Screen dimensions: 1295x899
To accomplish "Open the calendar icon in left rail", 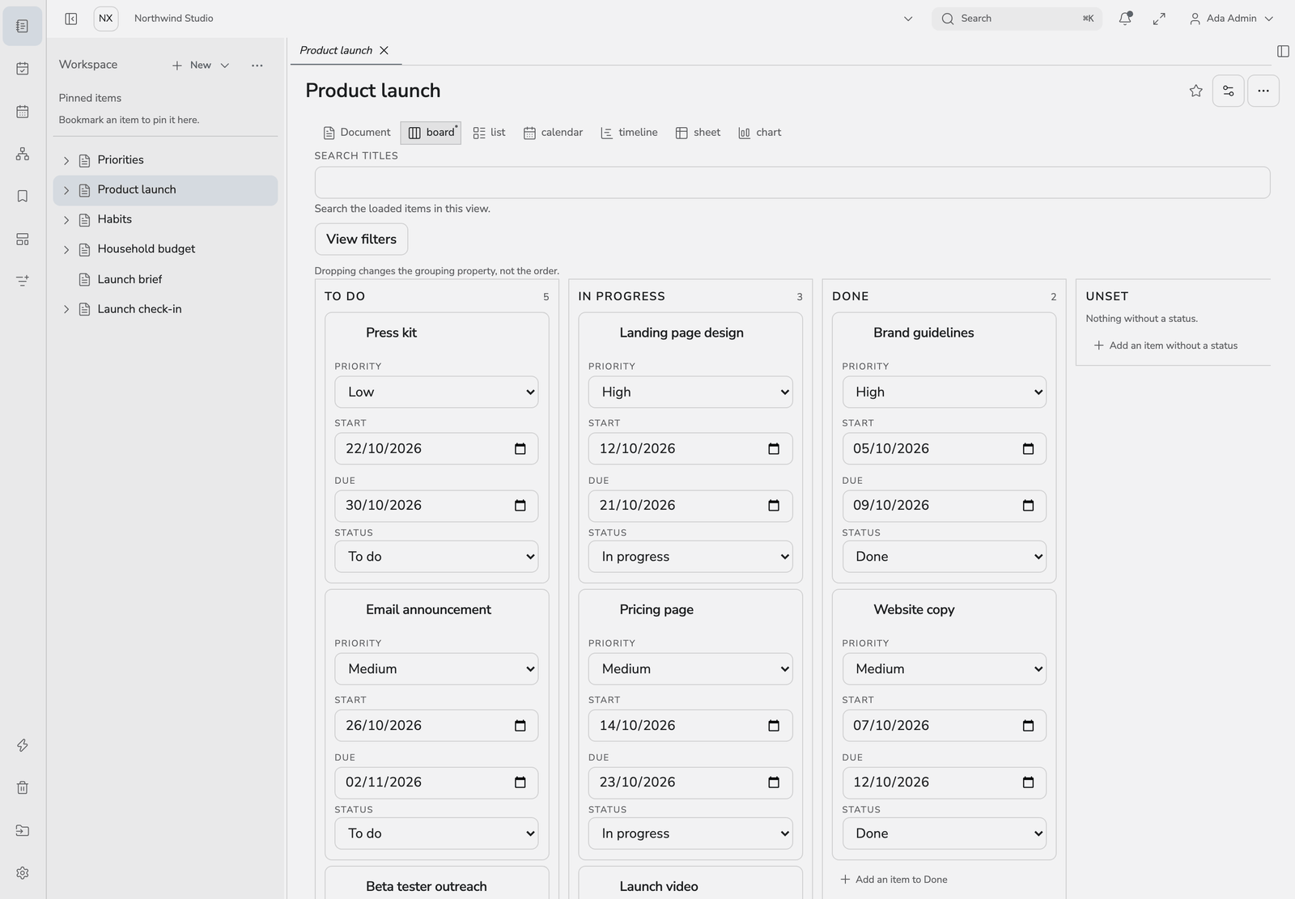I will (x=23, y=112).
